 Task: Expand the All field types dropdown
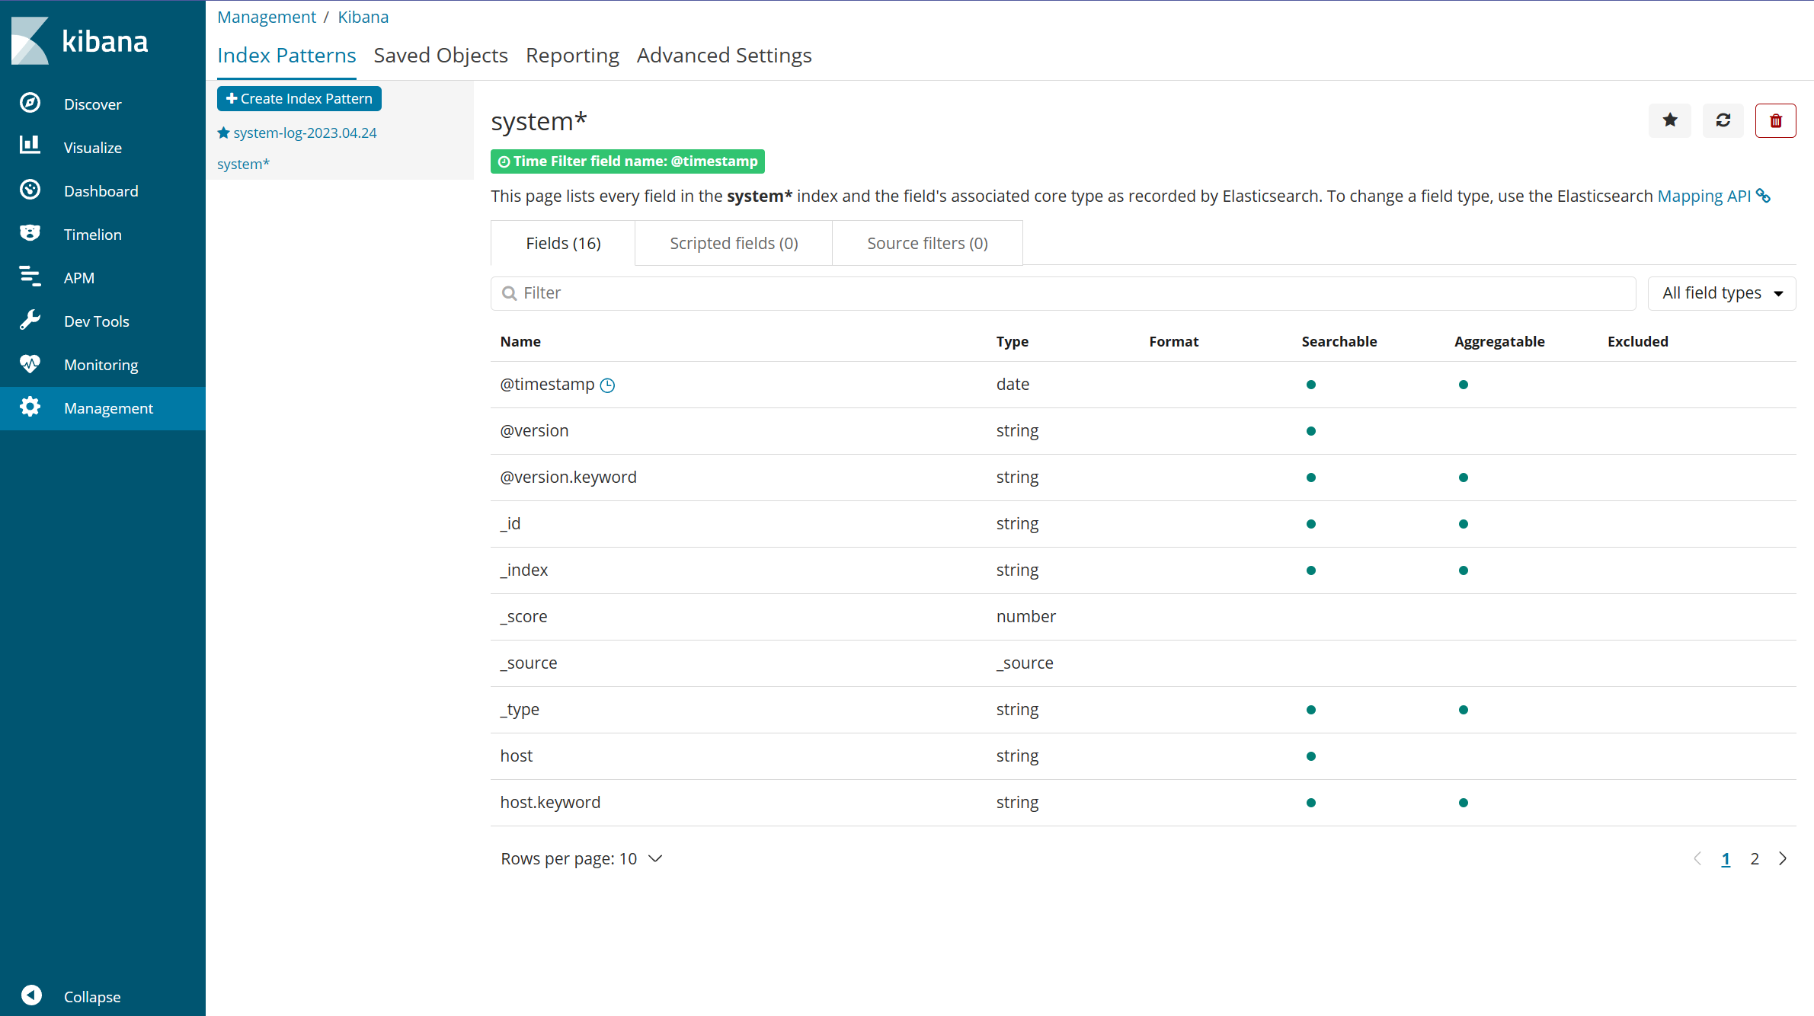click(x=1721, y=293)
